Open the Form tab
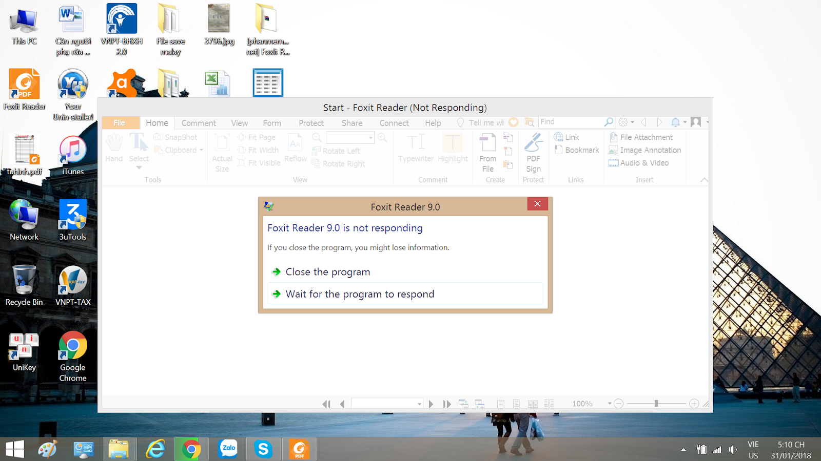The height and width of the screenshot is (461, 821). coord(272,123)
